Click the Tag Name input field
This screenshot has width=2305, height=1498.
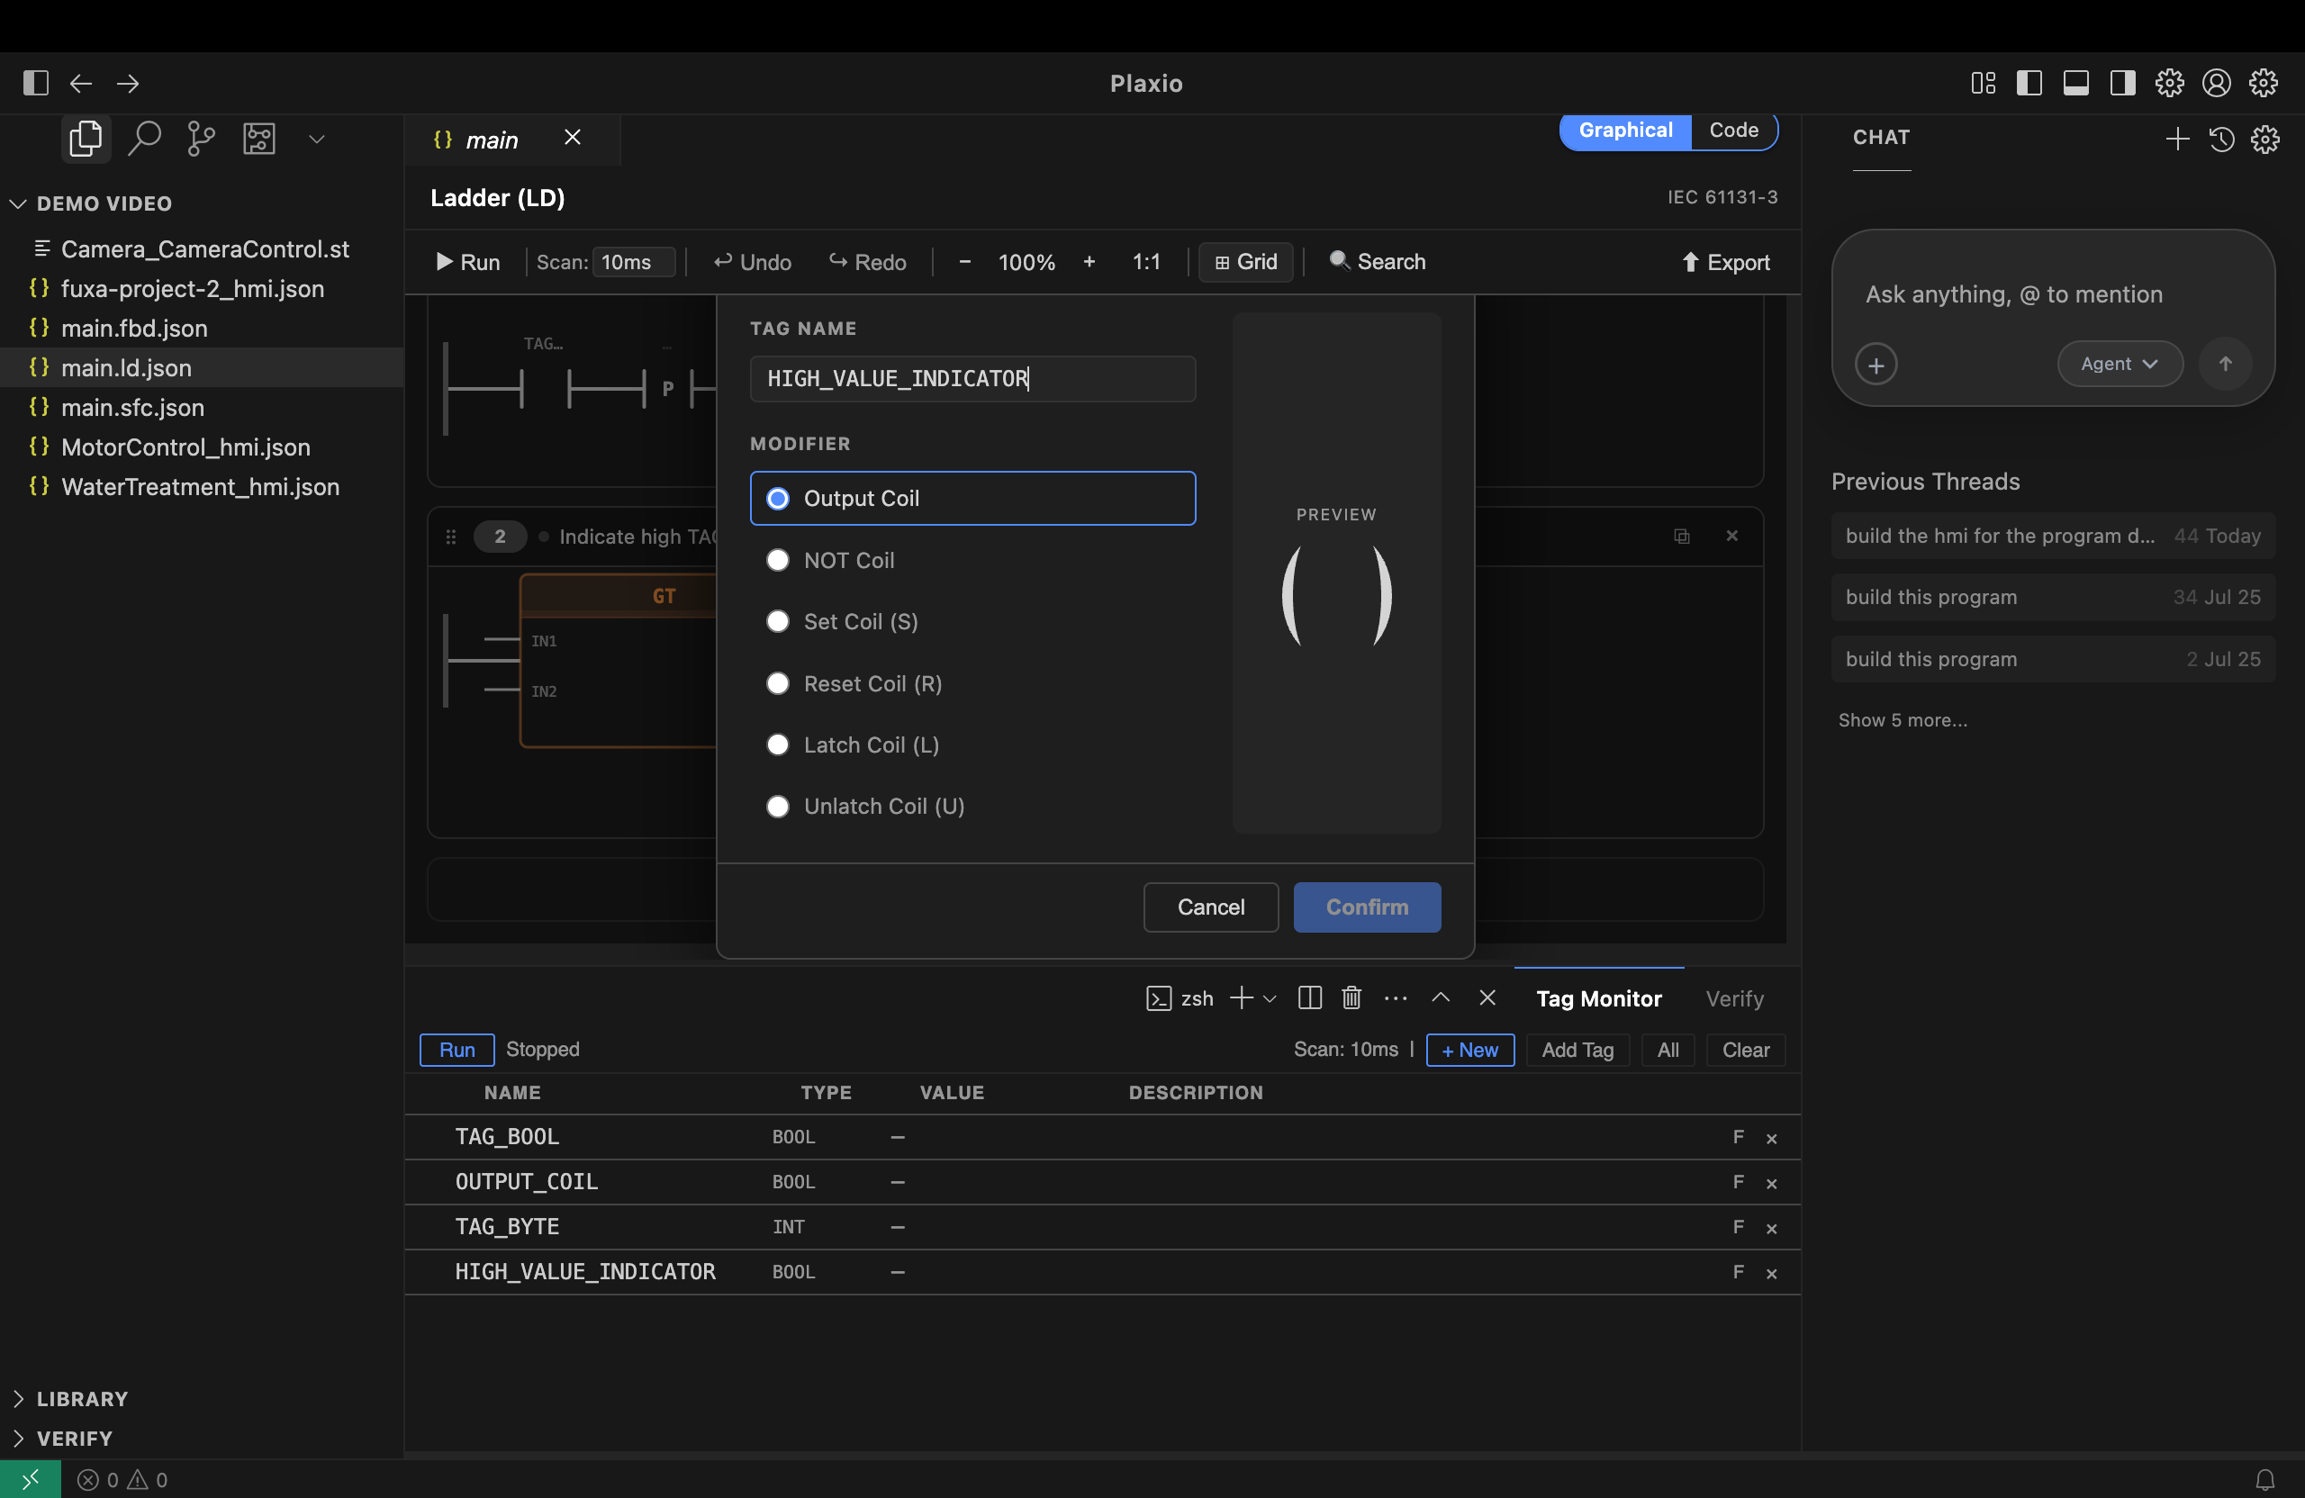coord(972,379)
